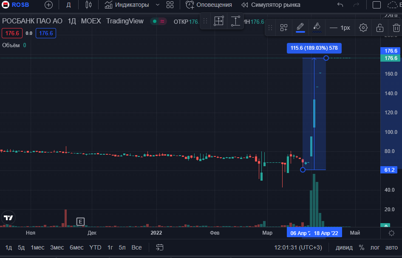
Task: Open the E earnings marker on the timeline
Action: (x=80, y=221)
